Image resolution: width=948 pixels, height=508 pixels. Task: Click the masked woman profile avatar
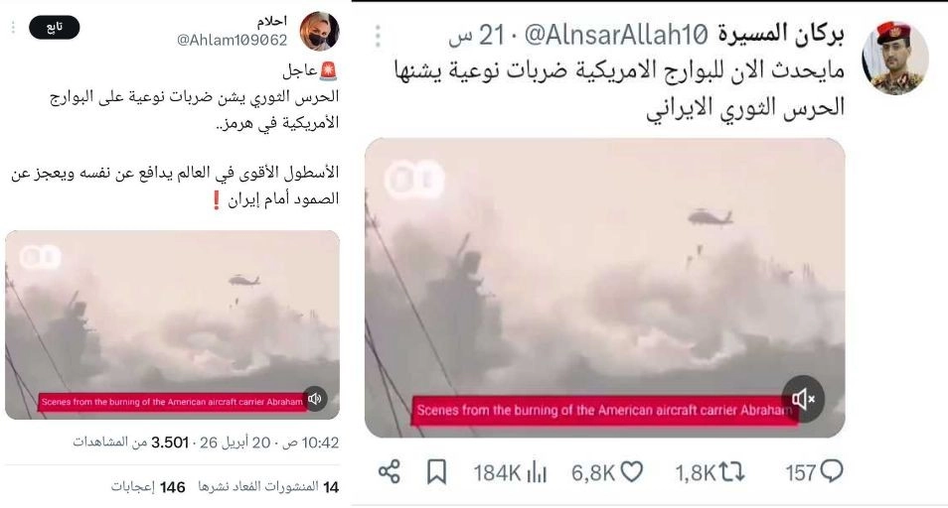tap(319, 31)
